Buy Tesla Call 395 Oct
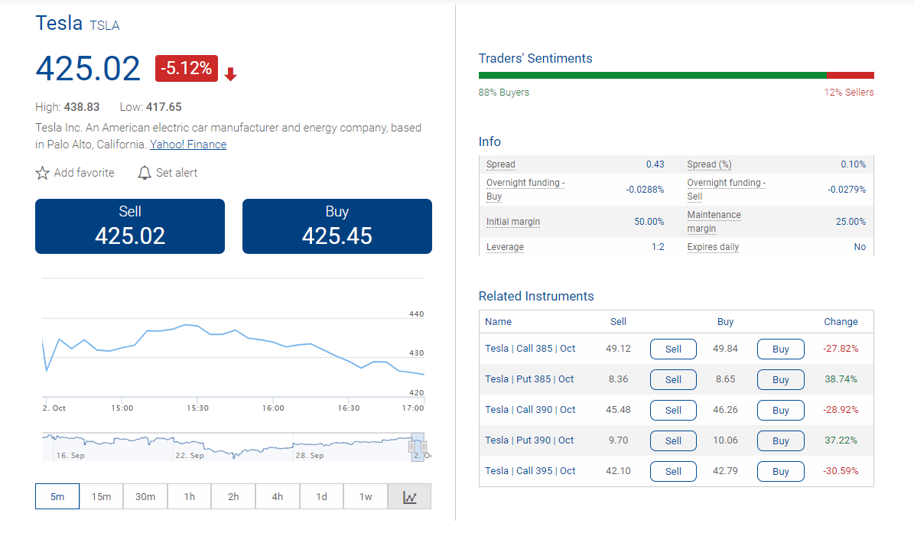914x533 pixels. pos(780,471)
